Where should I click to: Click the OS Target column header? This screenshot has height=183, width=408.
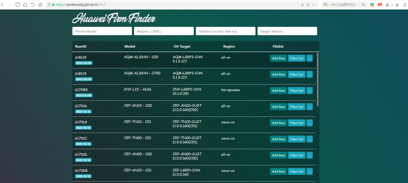point(182,46)
